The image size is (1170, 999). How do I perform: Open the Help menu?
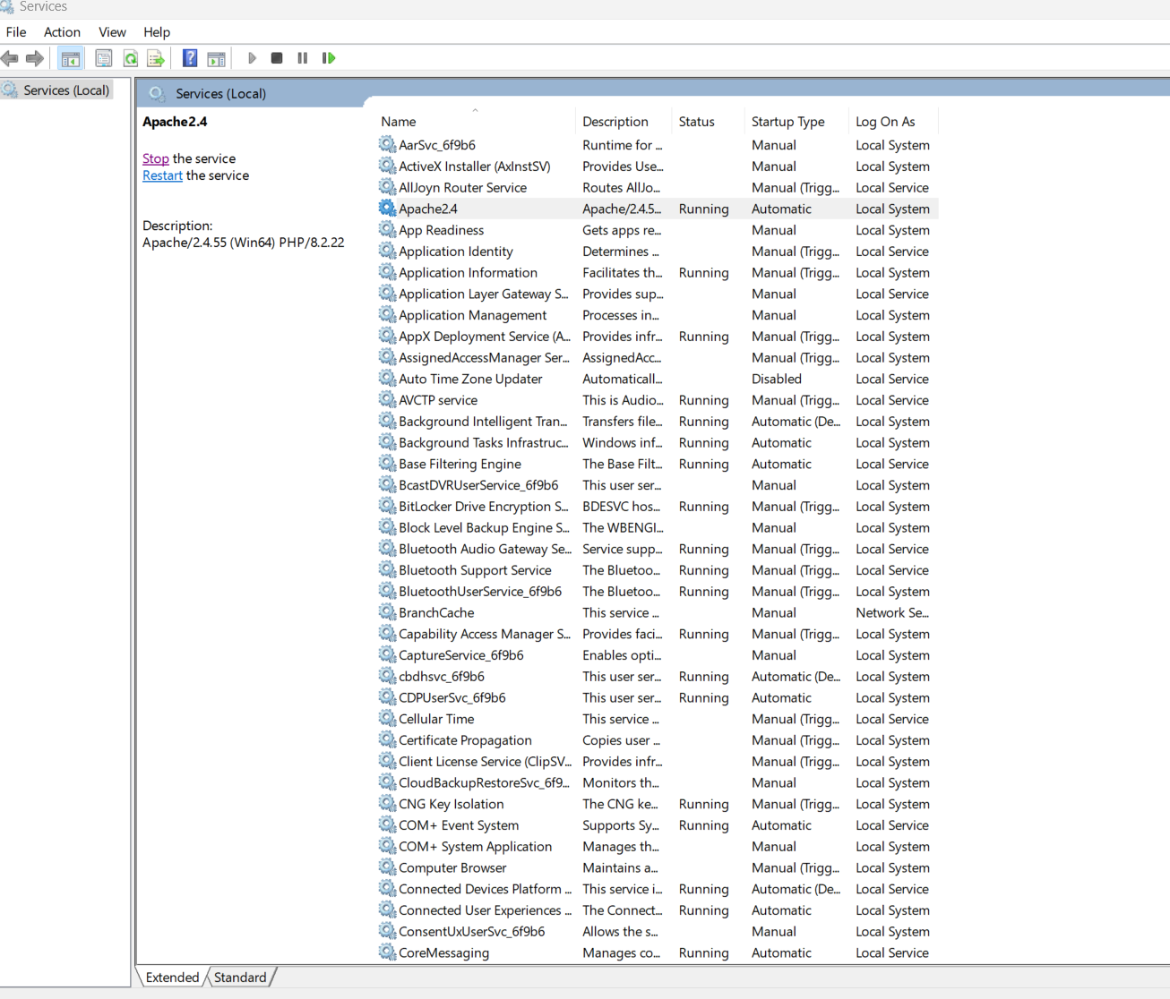point(157,32)
